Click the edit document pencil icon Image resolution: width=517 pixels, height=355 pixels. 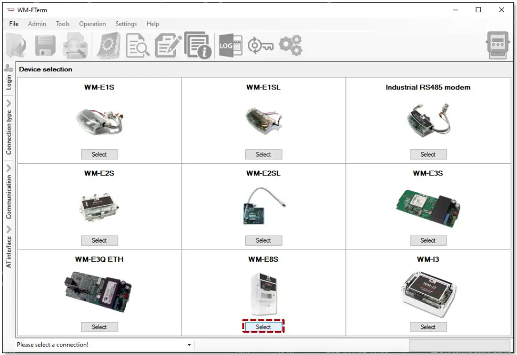tap(167, 45)
